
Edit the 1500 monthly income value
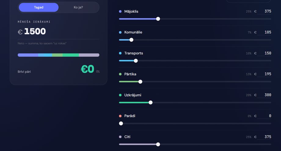(35, 31)
